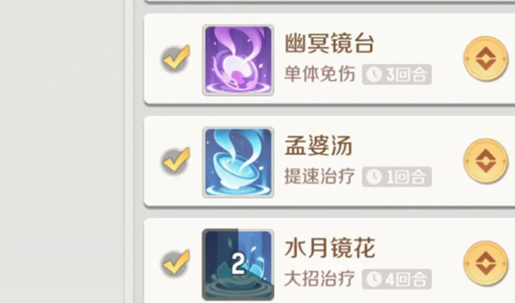Click the 3回合 cooldown badge
Image resolution: width=515 pixels, height=303 pixels.
click(x=397, y=75)
